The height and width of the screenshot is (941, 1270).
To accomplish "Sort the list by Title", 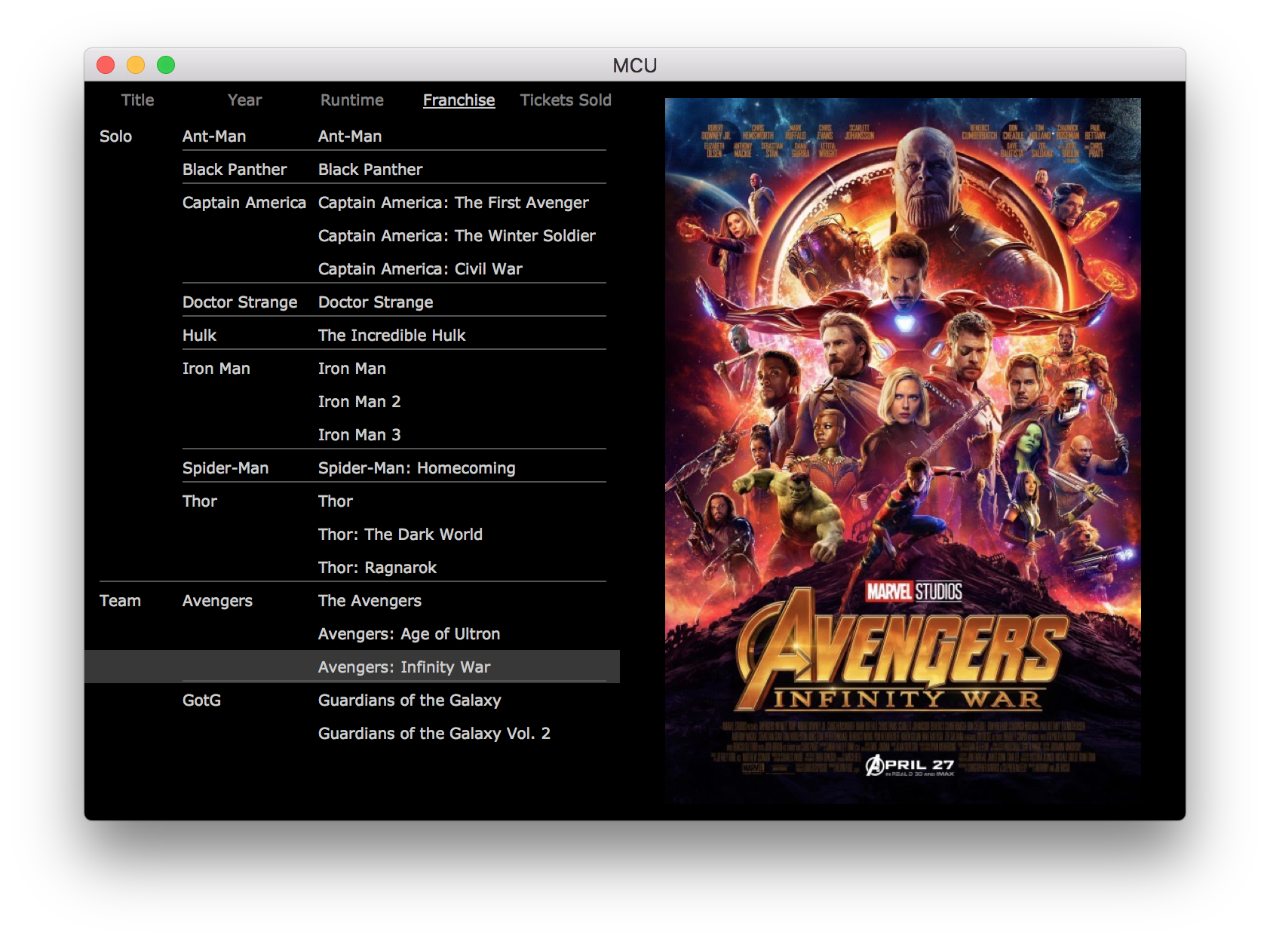I will (x=137, y=100).
